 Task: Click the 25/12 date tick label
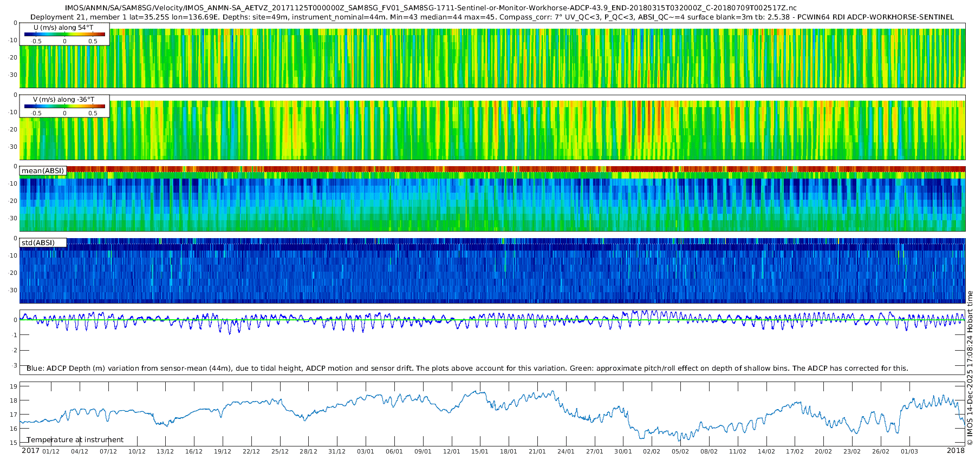[280, 451]
